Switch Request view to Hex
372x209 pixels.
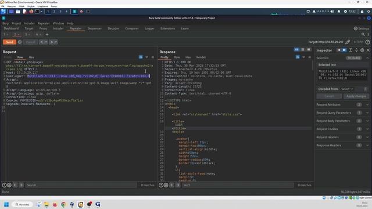(x=31, y=57)
